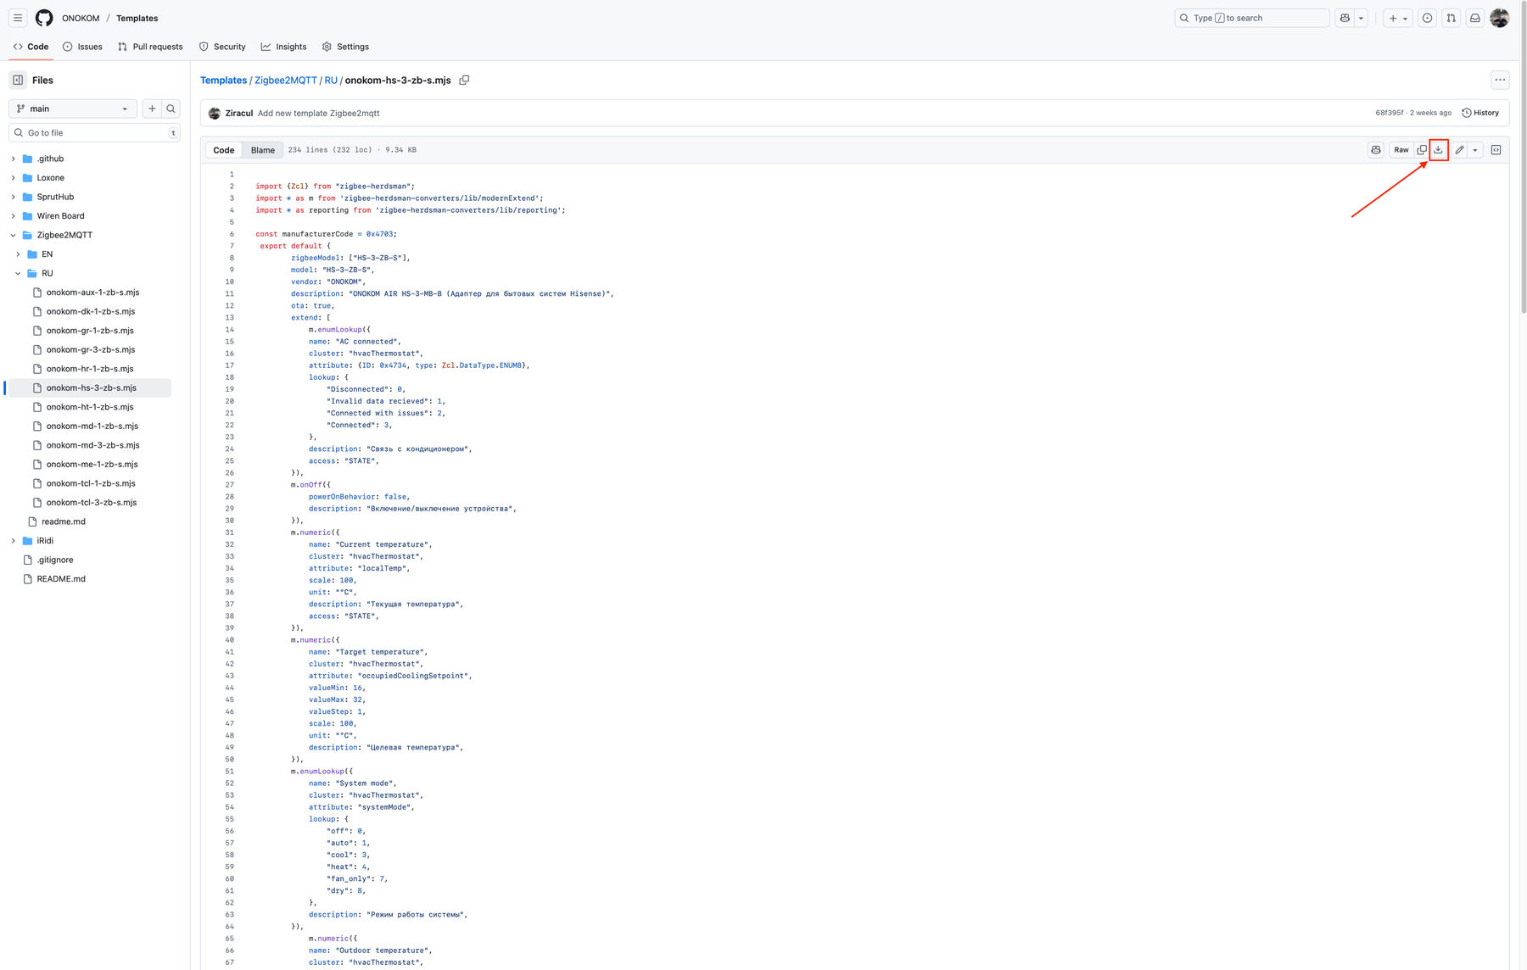Copy file path next to onokom-hs-3-zb-s.mjs
Viewport: 1527px width, 970px height.
[464, 81]
